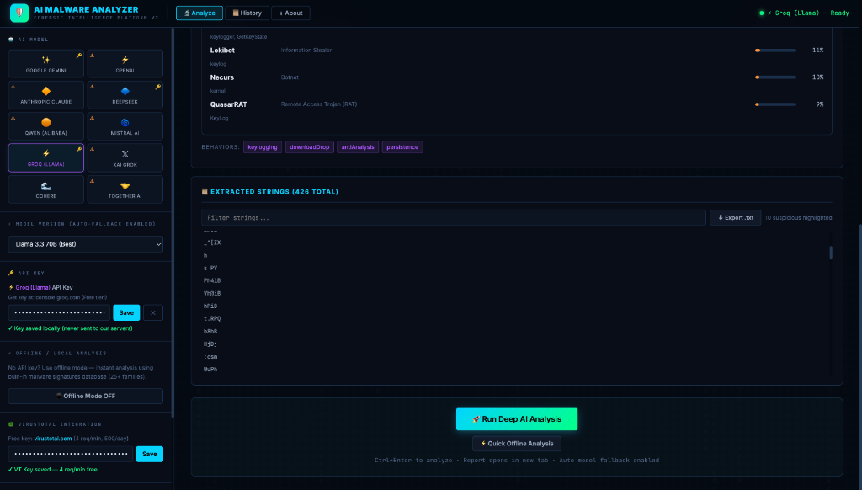
Task: Open the About tab
Action: tap(290, 13)
